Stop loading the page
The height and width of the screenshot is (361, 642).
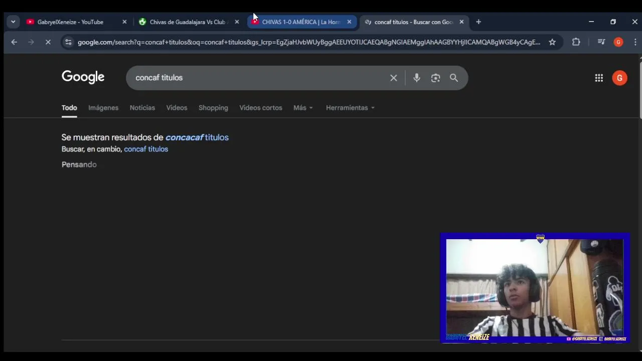pyautogui.click(x=48, y=42)
